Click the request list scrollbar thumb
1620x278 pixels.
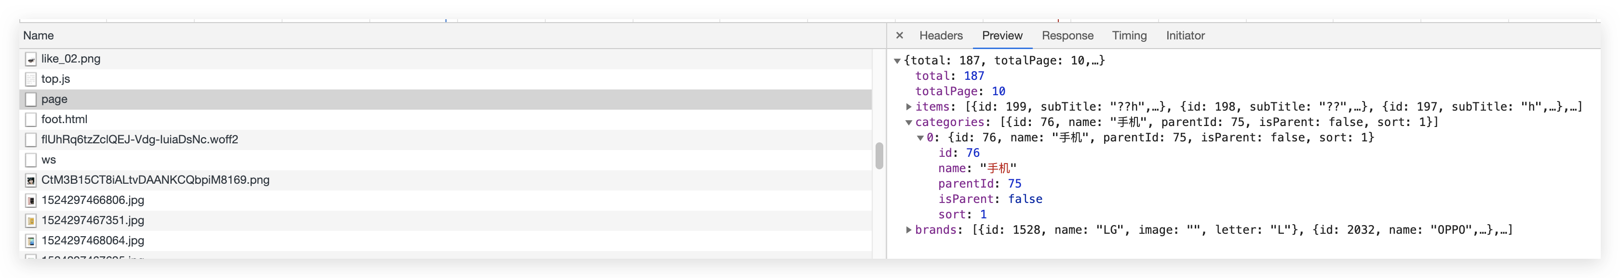click(879, 156)
